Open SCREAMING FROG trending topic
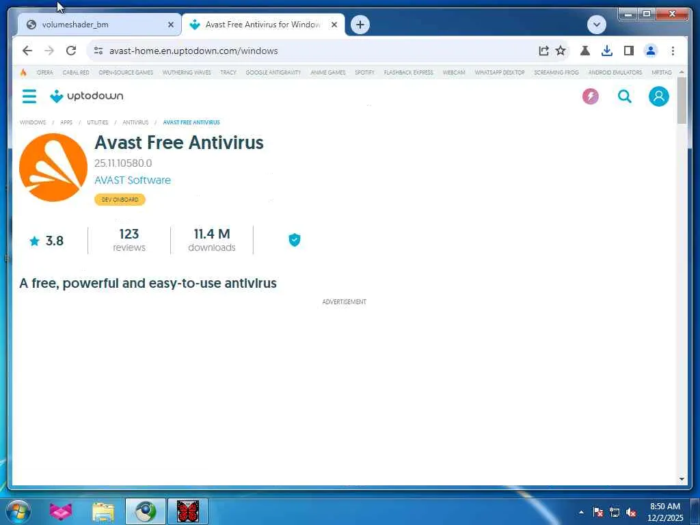This screenshot has width=700, height=525. click(556, 72)
